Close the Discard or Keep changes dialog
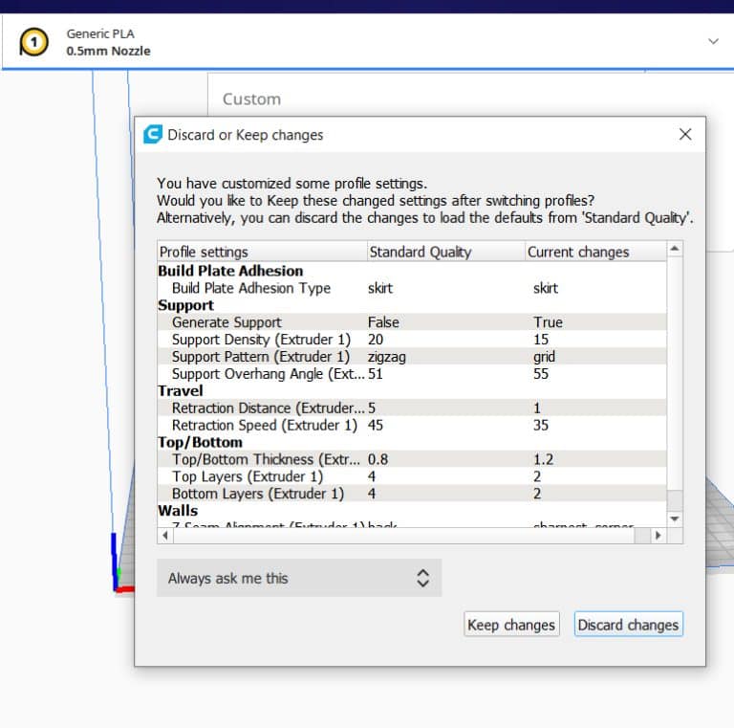This screenshot has width=734, height=728. point(684,135)
